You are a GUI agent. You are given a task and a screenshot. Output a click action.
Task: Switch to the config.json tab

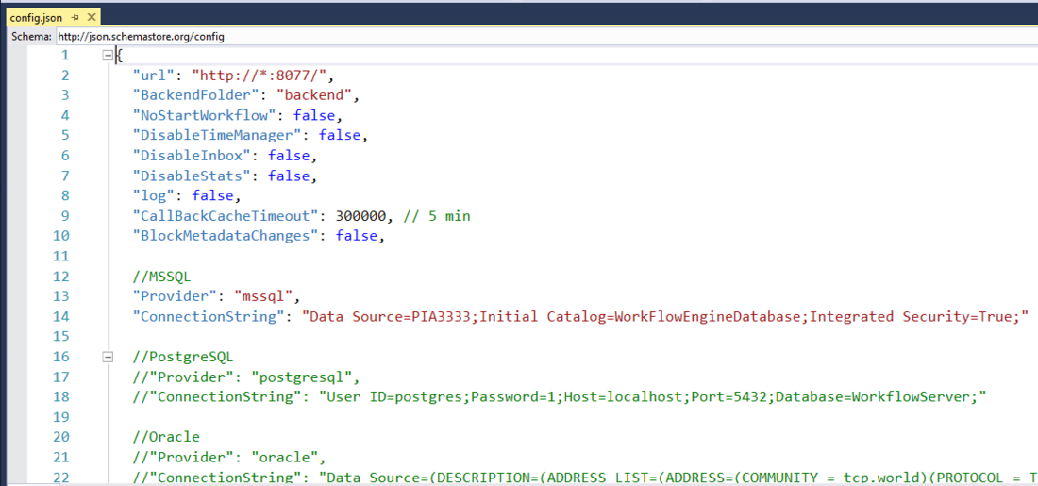coord(38,17)
